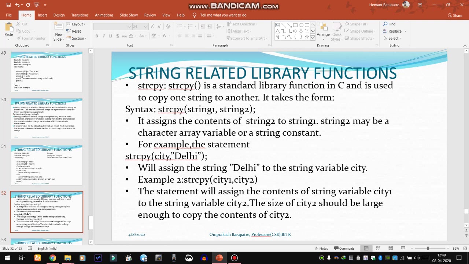The width and height of the screenshot is (469, 264).
Task: Pick the rectangle shape from shapes gallery
Action: (x=295, y=25)
